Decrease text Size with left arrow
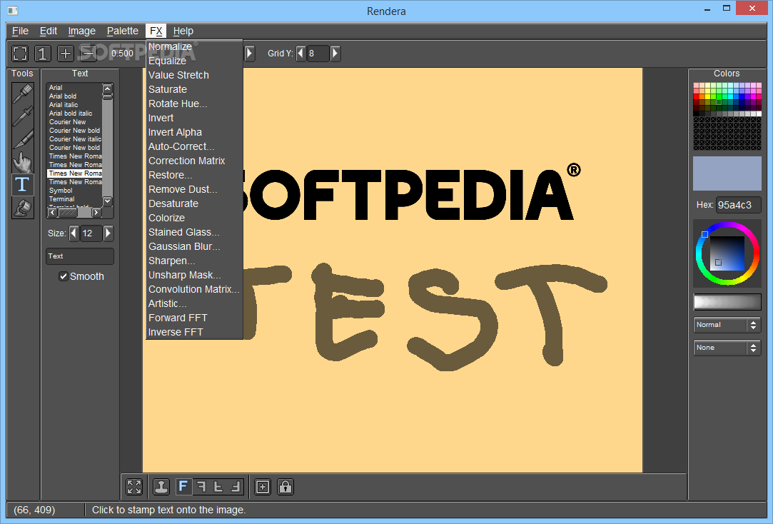The image size is (773, 524). click(x=74, y=233)
